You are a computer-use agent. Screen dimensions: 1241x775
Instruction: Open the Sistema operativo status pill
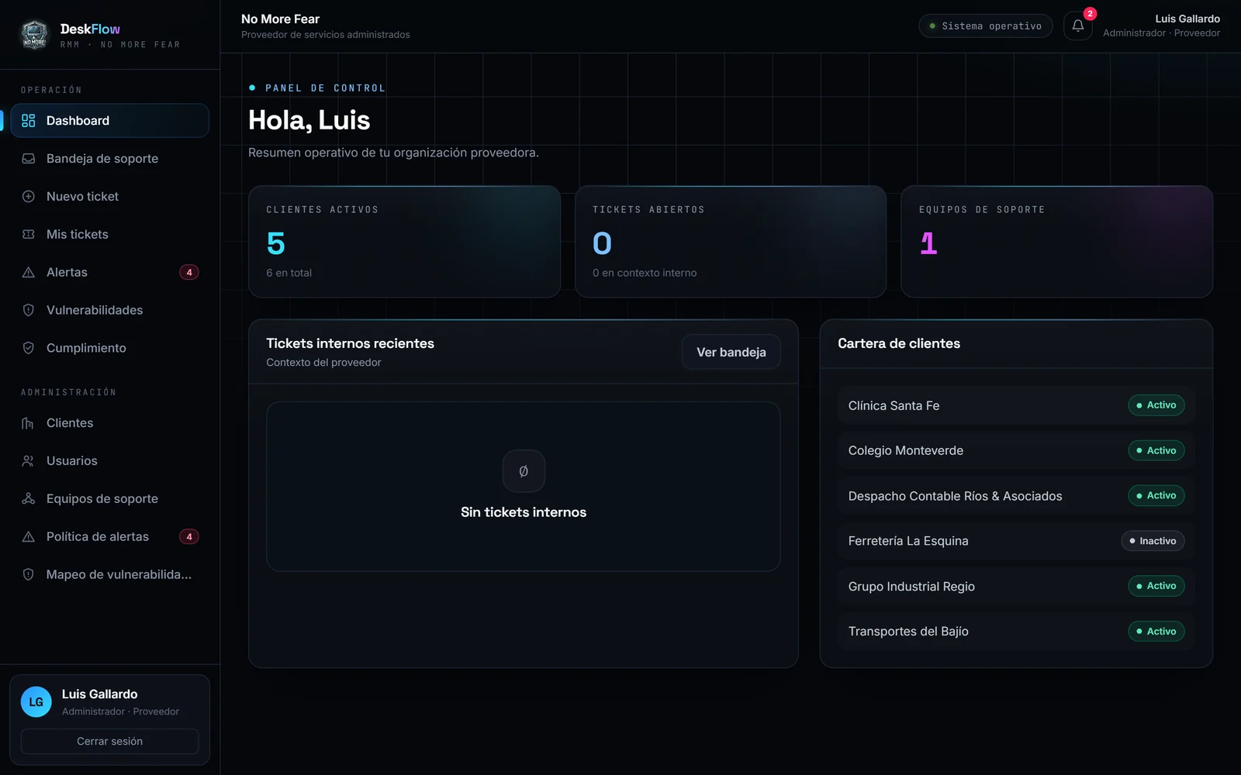[986, 26]
